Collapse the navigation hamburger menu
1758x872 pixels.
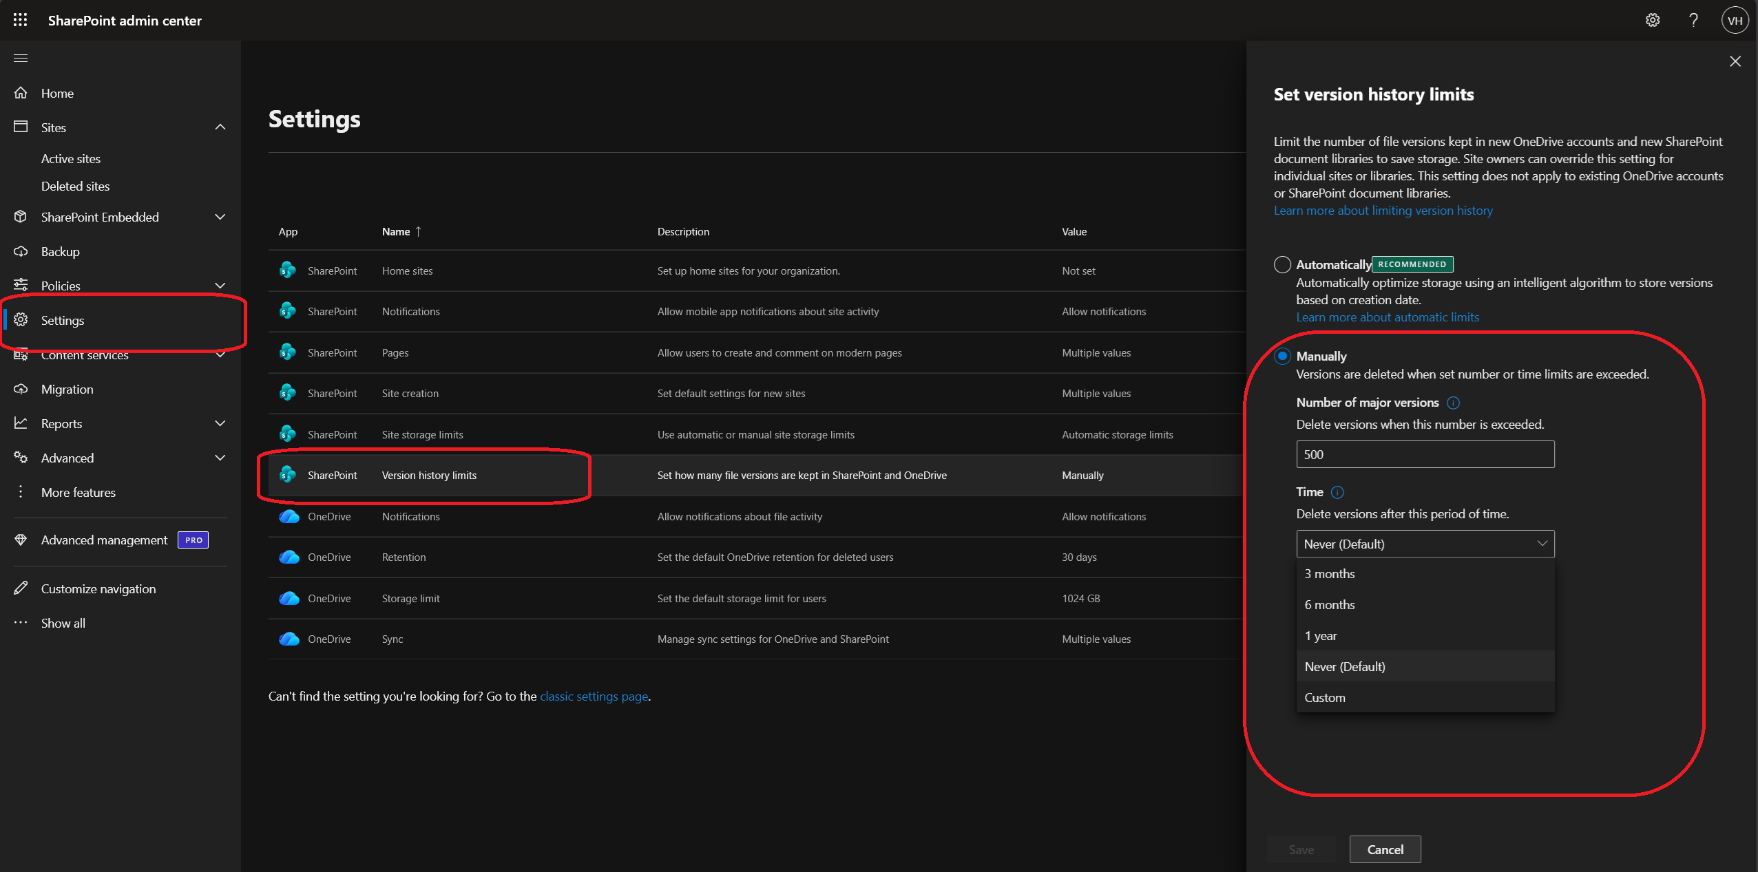coord(21,58)
